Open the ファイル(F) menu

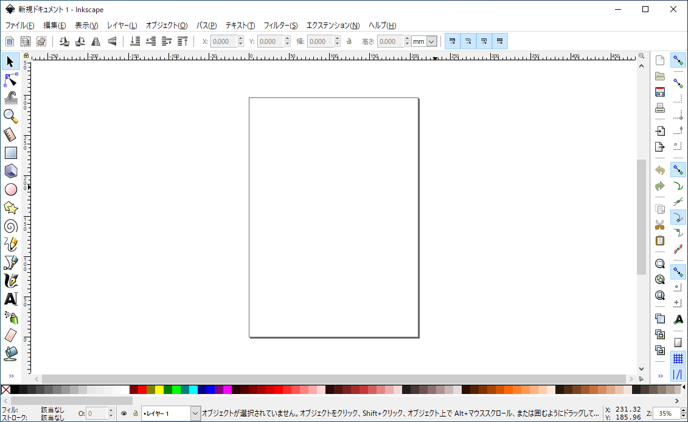point(20,26)
